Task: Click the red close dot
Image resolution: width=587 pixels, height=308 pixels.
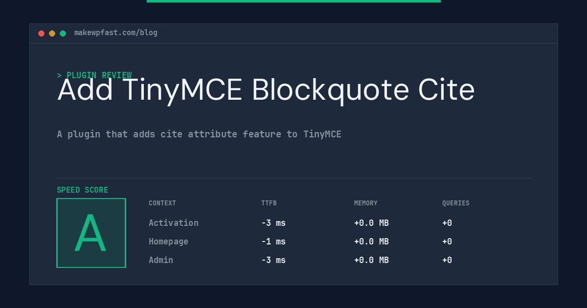Action: tap(41, 33)
